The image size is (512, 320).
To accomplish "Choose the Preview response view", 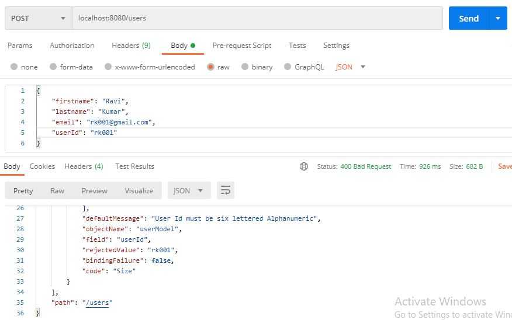I will click(x=94, y=190).
